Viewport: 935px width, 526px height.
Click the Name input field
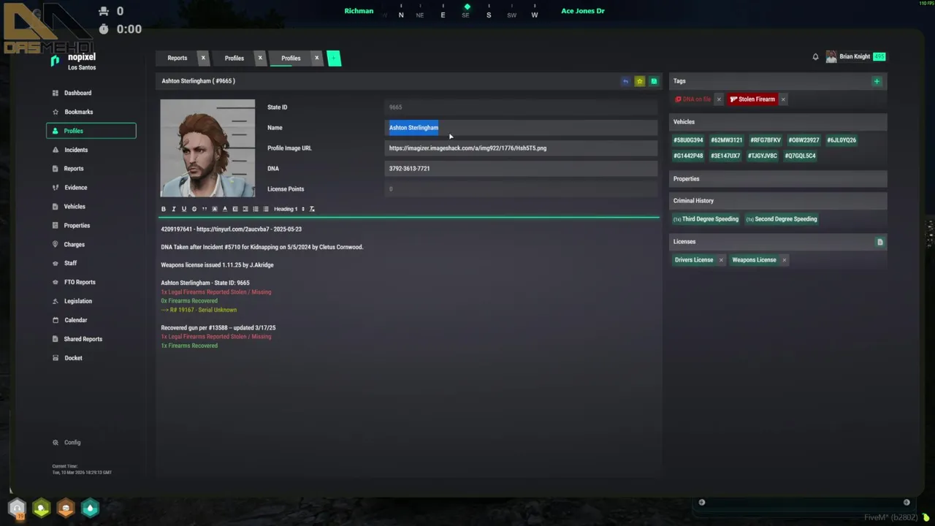[521, 128]
